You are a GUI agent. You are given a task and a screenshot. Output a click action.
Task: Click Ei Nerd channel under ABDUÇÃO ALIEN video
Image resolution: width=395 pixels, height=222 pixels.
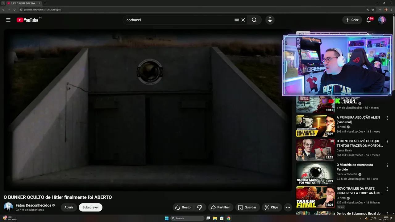(x=341, y=127)
